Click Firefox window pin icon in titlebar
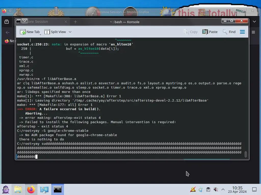This screenshot has height=195, width=261. click(10, 11)
